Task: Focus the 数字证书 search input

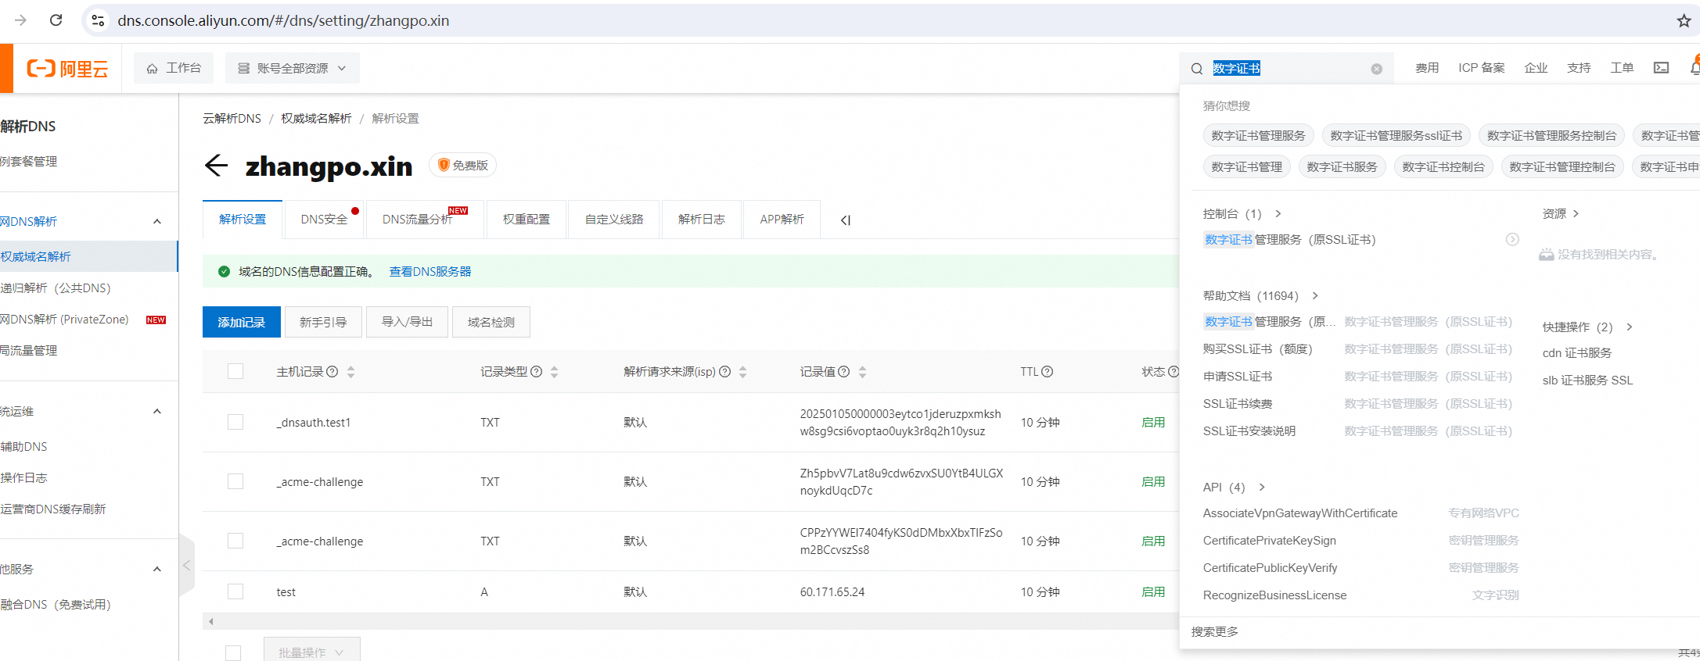Action: [x=1287, y=69]
